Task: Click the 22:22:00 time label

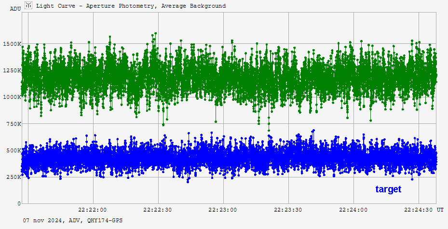Action: point(92,210)
